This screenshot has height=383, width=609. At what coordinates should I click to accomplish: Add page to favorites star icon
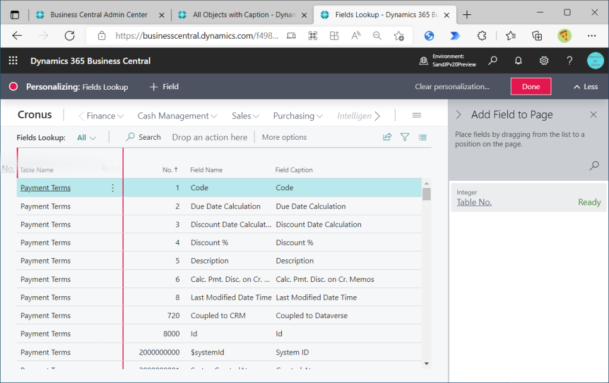(398, 36)
